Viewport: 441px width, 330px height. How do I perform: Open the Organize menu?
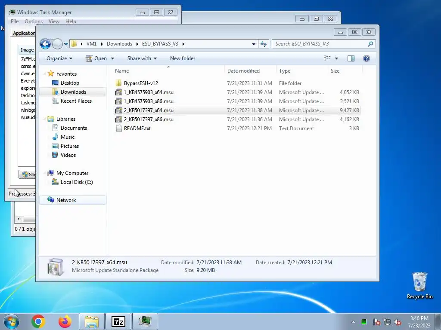[59, 58]
